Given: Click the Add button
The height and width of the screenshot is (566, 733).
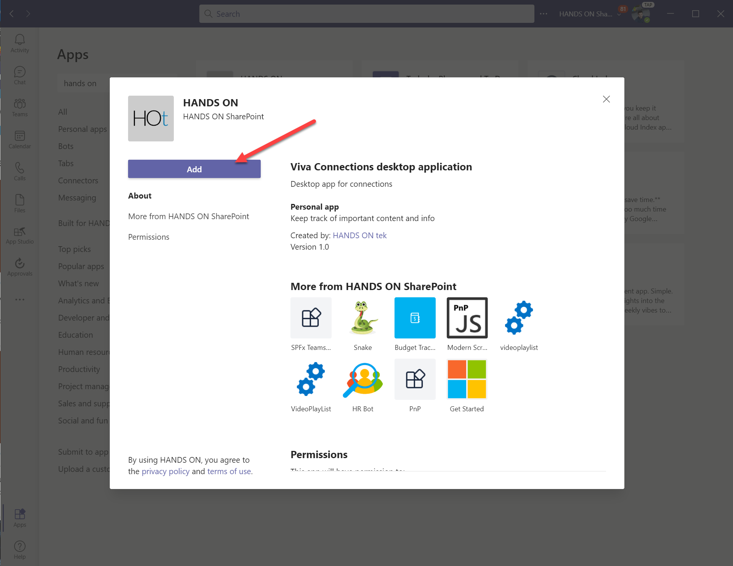Looking at the screenshot, I should point(194,169).
